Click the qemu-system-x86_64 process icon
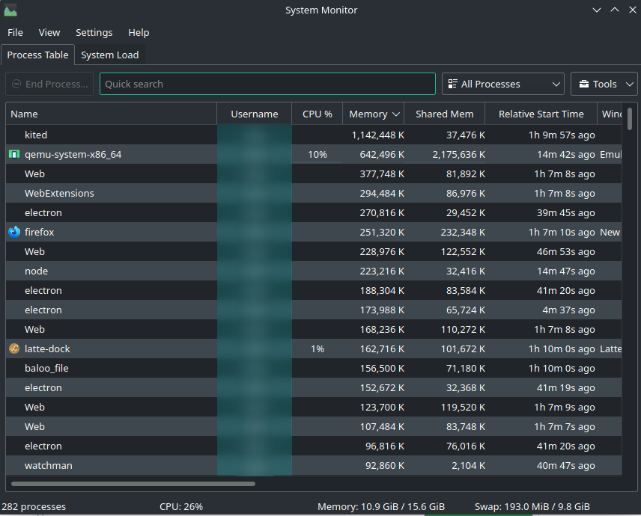Viewport: 641px width, 516px height. [14, 154]
